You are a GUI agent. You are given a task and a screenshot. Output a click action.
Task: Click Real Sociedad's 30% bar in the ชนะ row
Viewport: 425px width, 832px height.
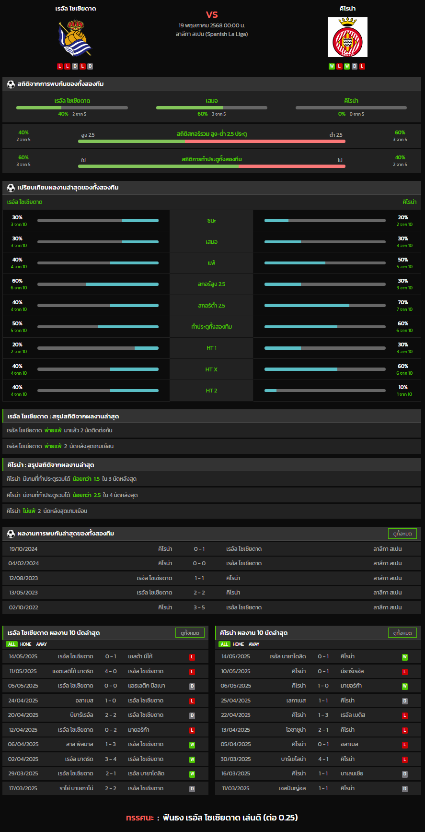tap(98, 221)
